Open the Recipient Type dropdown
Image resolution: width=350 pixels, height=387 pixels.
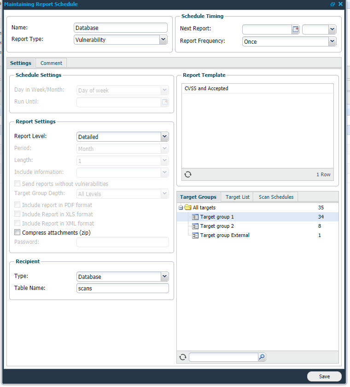coord(164,277)
